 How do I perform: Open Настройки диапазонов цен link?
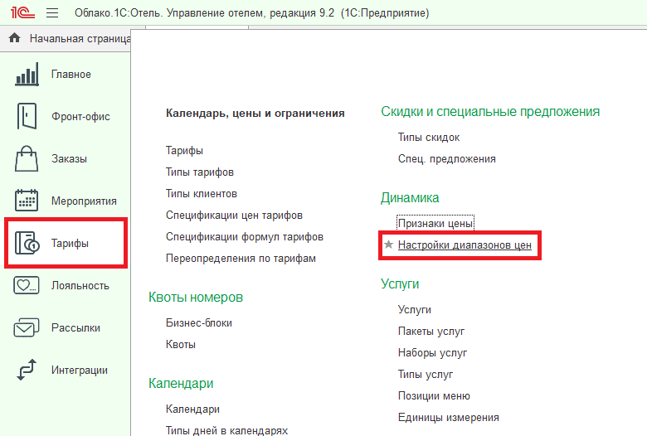tap(465, 245)
